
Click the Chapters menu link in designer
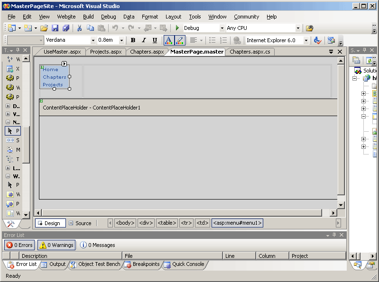click(55, 77)
